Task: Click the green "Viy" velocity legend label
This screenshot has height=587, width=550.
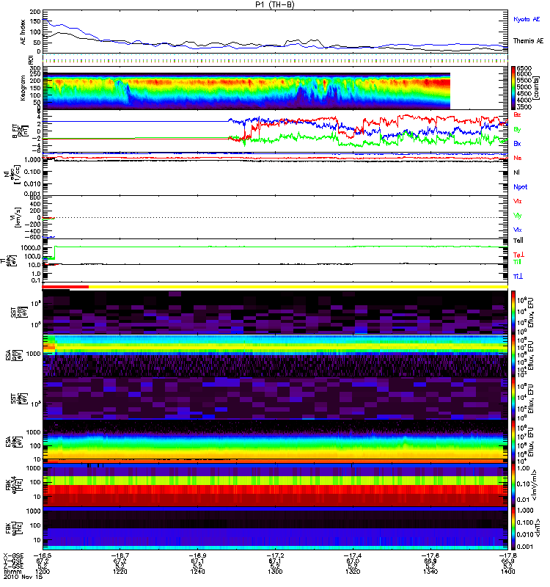Action: click(517, 216)
